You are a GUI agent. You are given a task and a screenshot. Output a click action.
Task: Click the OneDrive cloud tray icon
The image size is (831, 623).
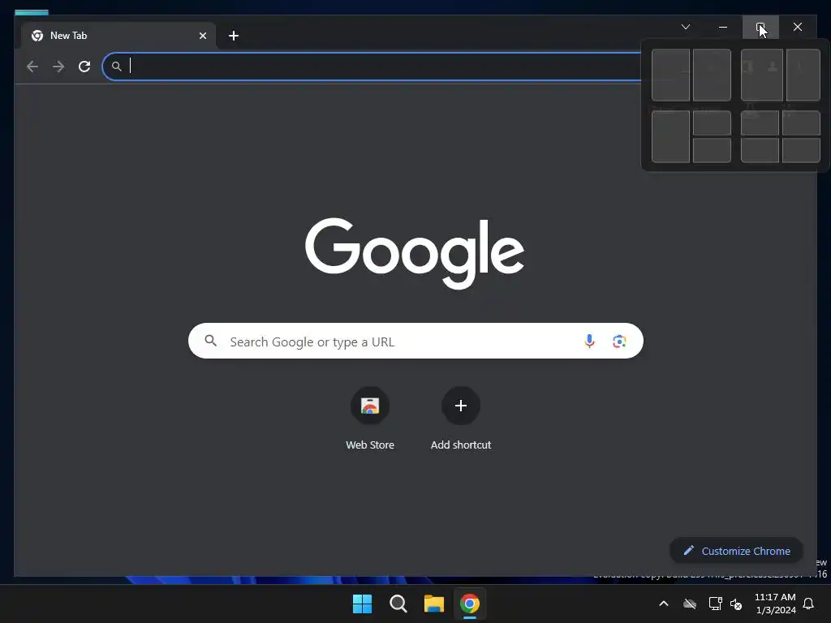690,604
